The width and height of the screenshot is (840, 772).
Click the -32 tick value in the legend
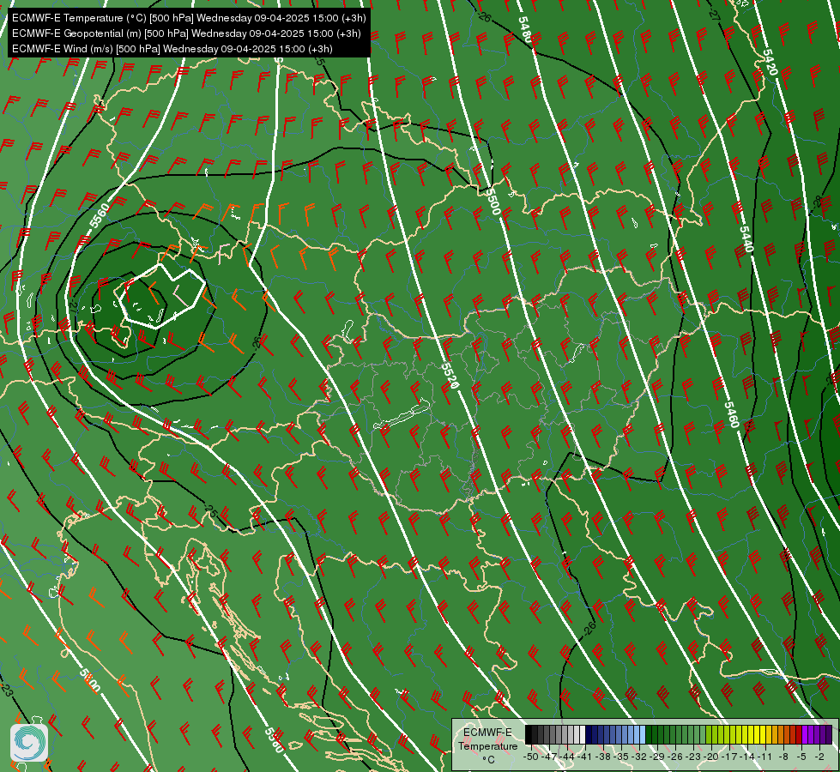click(x=639, y=757)
